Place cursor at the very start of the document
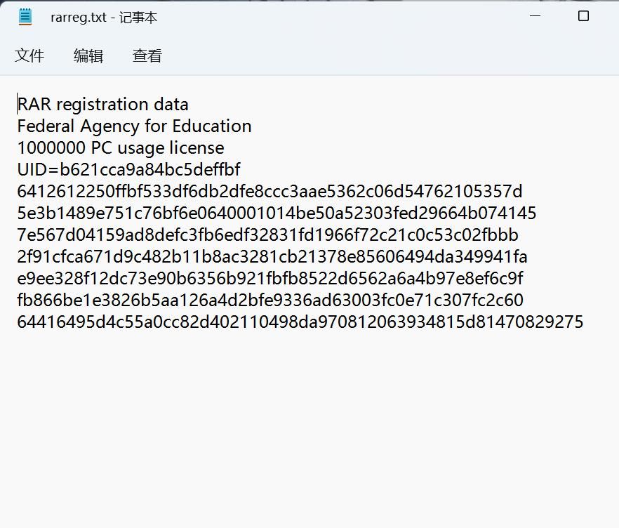Image resolution: width=619 pixels, height=528 pixels. (18, 104)
